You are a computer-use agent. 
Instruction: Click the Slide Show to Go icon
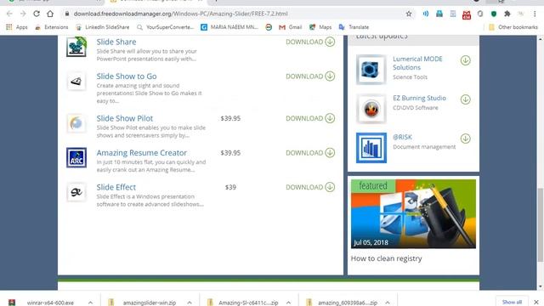pos(76,82)
